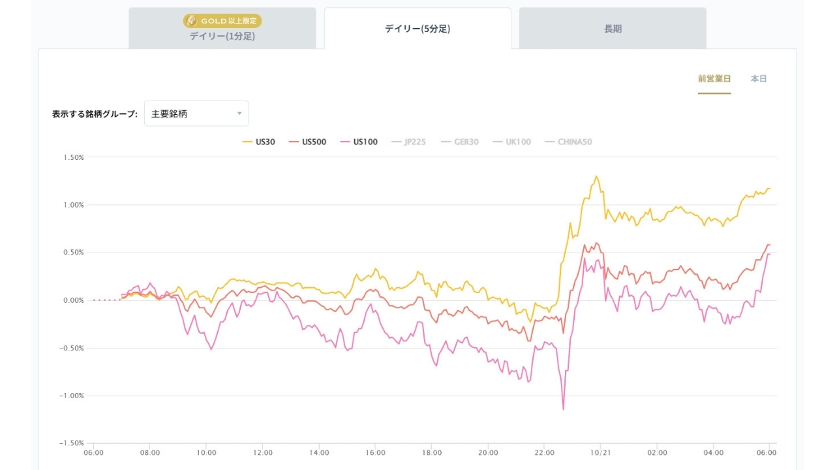Enable the UK100 legend series

click(x=511, y=142)
